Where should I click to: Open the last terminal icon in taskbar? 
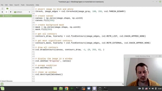[106, 88]
